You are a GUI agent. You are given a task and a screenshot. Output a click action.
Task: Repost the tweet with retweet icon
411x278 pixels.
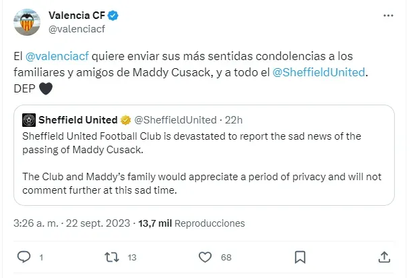pyautogui.click(x=112, y=257)
